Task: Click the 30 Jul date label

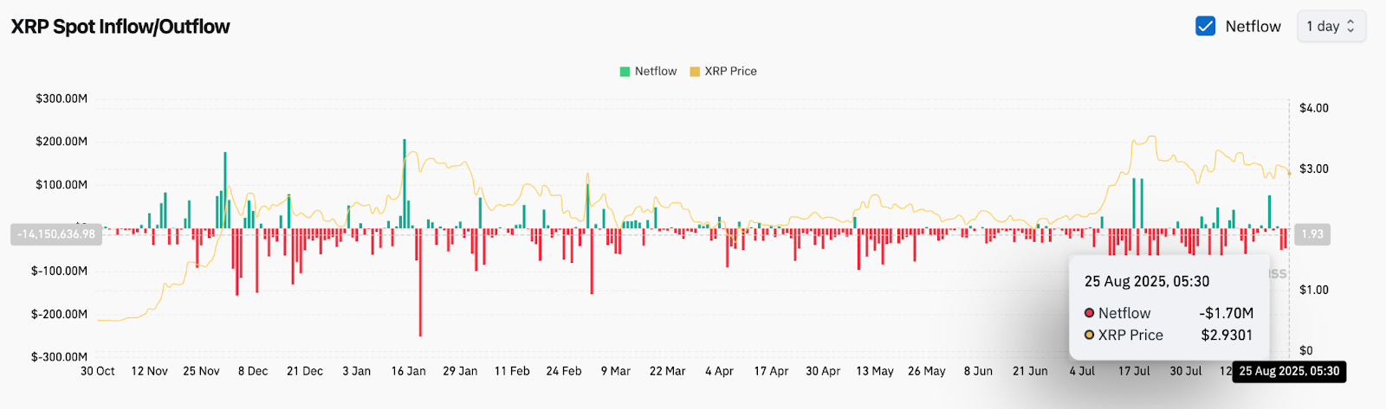Action: [x=1186, y=371]
